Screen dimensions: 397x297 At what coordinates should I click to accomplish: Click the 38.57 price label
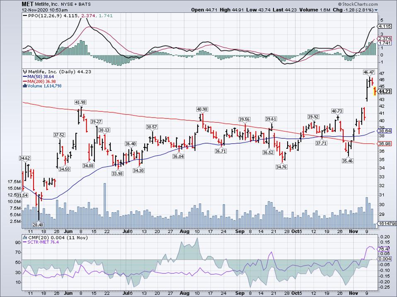[x=152, y=127]
